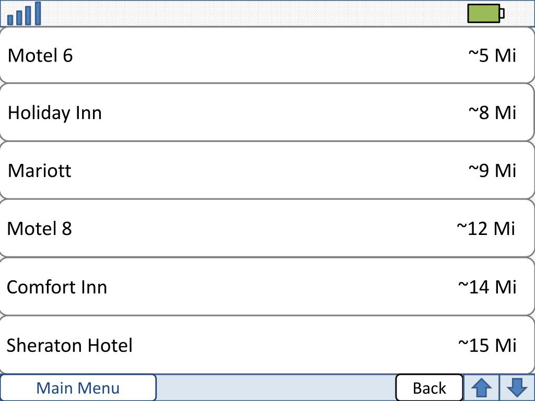Tap the blue up arrow icon

coord(481,388)
